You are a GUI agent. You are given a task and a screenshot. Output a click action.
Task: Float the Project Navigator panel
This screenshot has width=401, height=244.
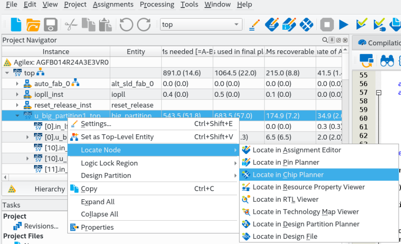tap(339, 40)
